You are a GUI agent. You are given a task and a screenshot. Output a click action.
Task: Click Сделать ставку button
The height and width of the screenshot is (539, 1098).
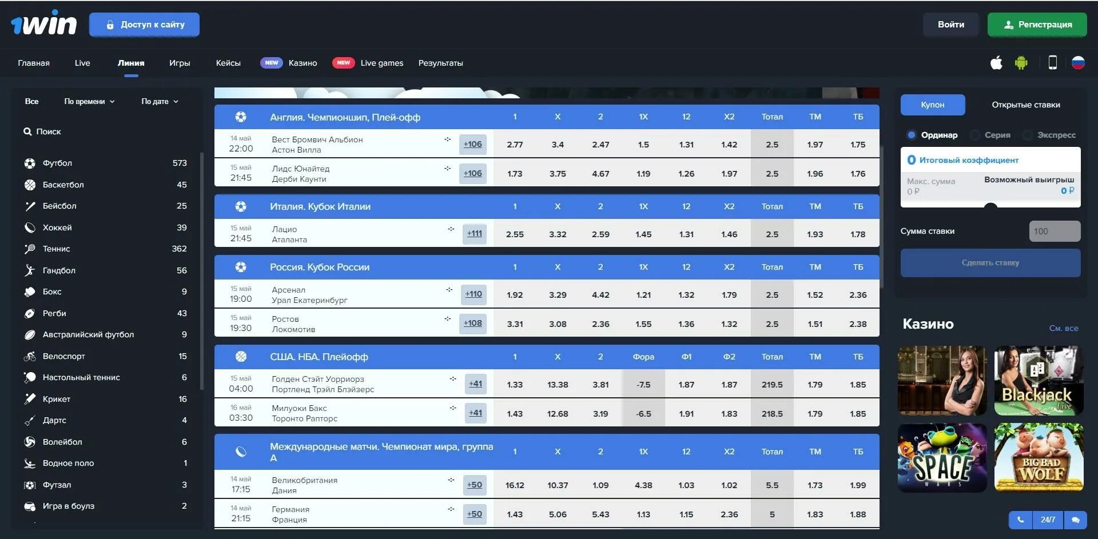pos(990,263)
